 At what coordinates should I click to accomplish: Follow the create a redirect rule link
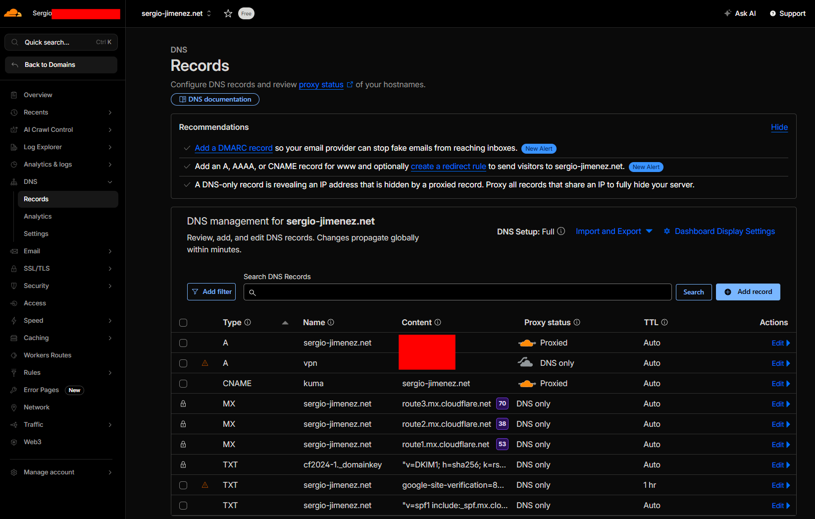pos(449,166)
